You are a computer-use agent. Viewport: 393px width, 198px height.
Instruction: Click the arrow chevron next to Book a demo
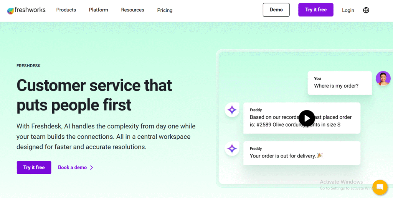pyautogui.click(x=92, y=167)
